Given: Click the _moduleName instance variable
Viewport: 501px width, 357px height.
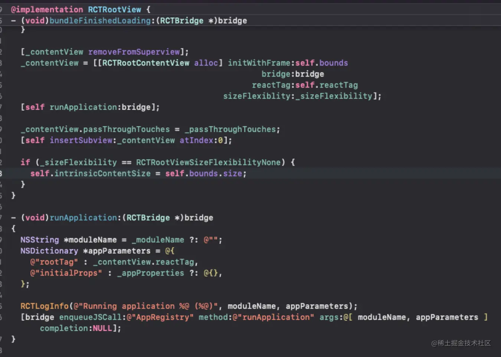Looking at the screenshot, I should 158,240.
